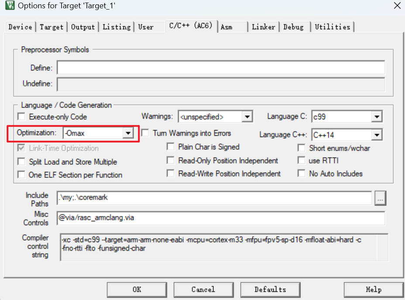Screen dimensions: 405x300
Task: Open the Listing tab
Action: pos(117,27)
